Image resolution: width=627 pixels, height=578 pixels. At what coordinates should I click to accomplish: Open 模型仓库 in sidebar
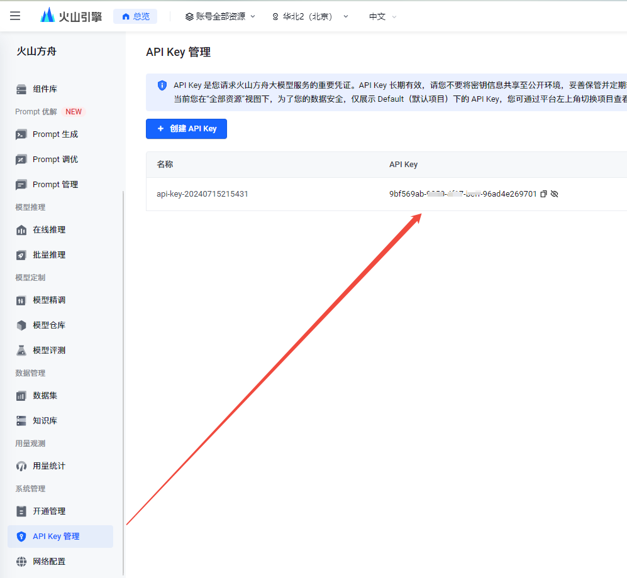coord(49,325)
